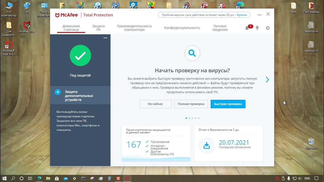
Task: Click the green protected checkmark icon
Action: (80, 56)
